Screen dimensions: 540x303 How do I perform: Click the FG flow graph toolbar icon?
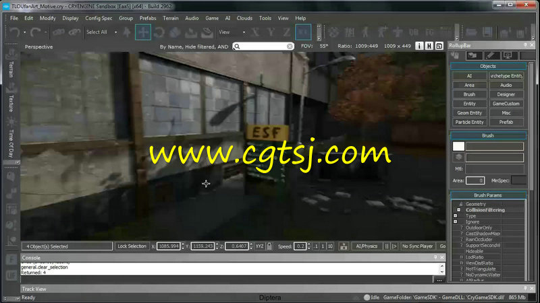(429, 32)
